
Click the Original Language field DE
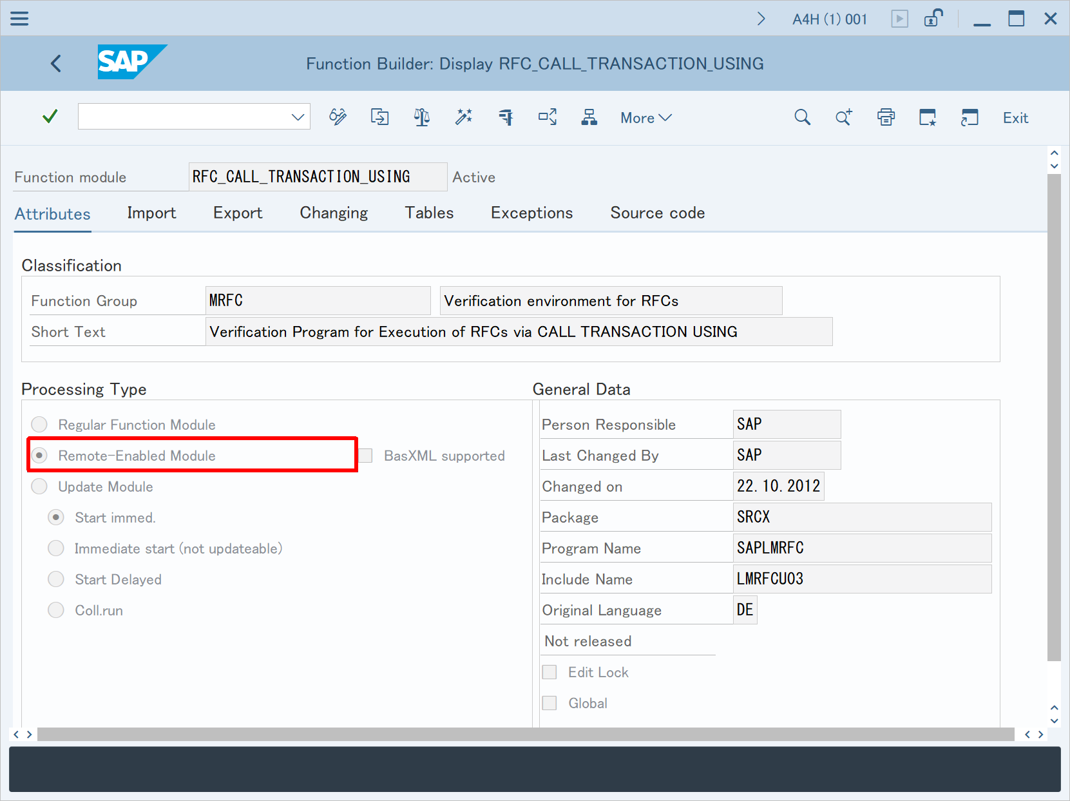coord(745,610)
